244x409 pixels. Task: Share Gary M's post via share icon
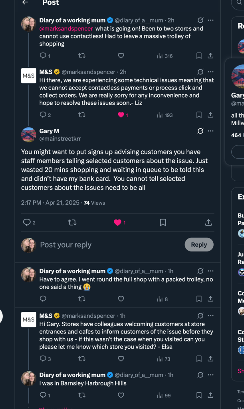pos(208,222)
